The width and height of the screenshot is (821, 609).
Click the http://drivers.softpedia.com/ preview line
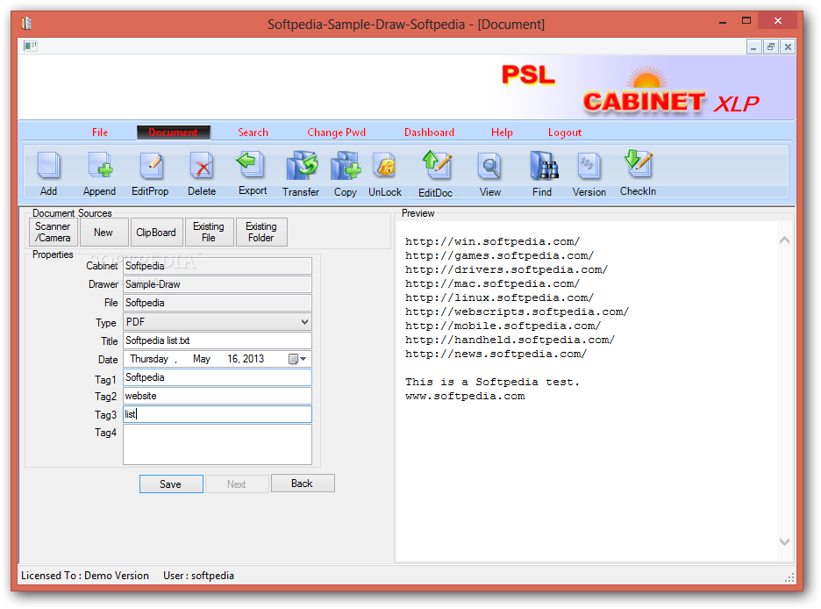[506, 270]
